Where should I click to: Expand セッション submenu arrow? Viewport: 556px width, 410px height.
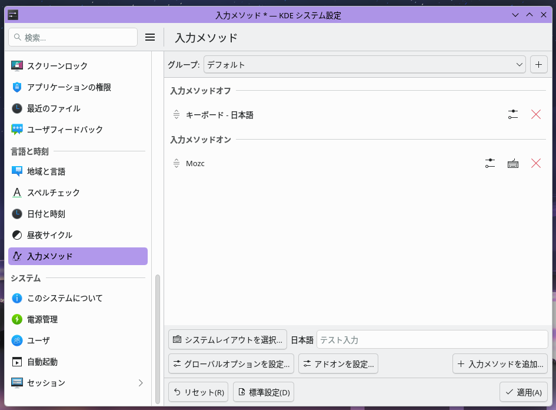tap(141, 383)
